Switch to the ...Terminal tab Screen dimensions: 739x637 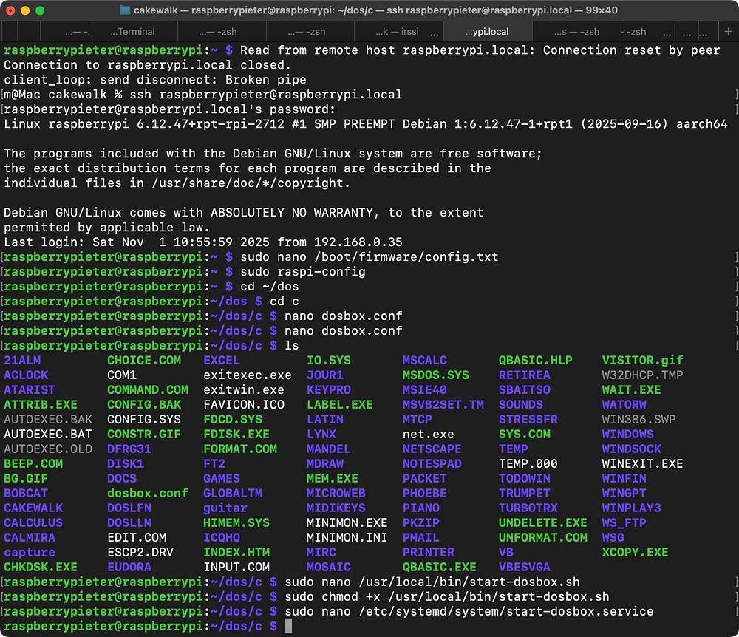pyautogui.click(x=132, y=32)
